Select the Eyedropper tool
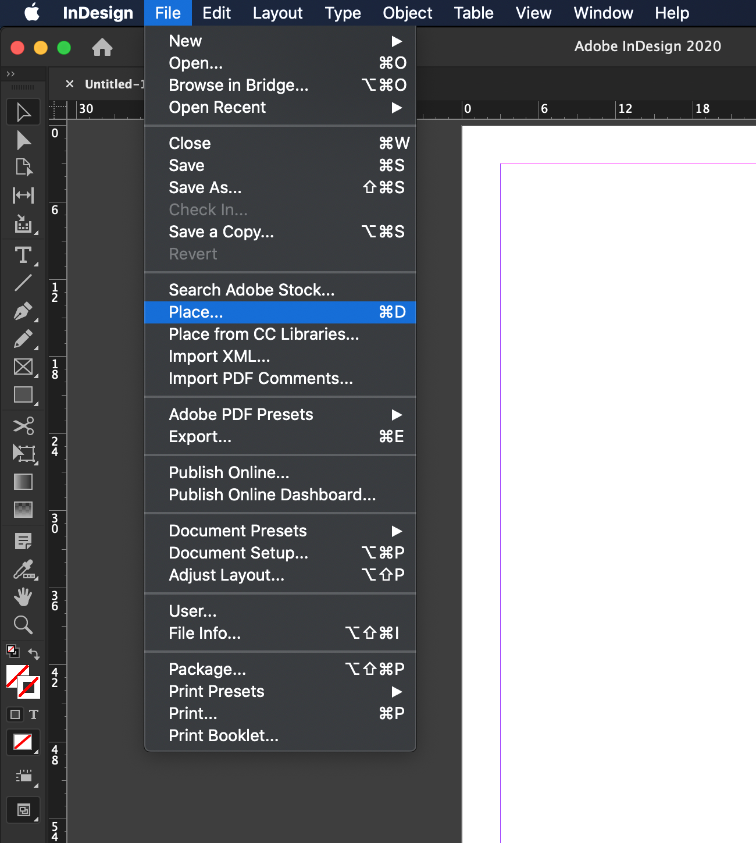The height and width of the screenshot is (843, 756). tap(23, 570)
